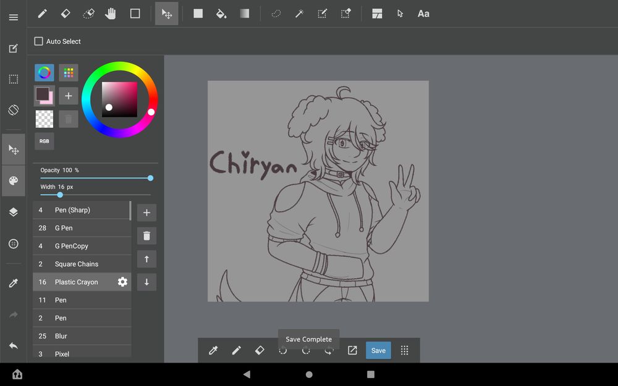Select the Gradient tool
This screenshot has width=618, height=386.
click(x=244, y=14)
